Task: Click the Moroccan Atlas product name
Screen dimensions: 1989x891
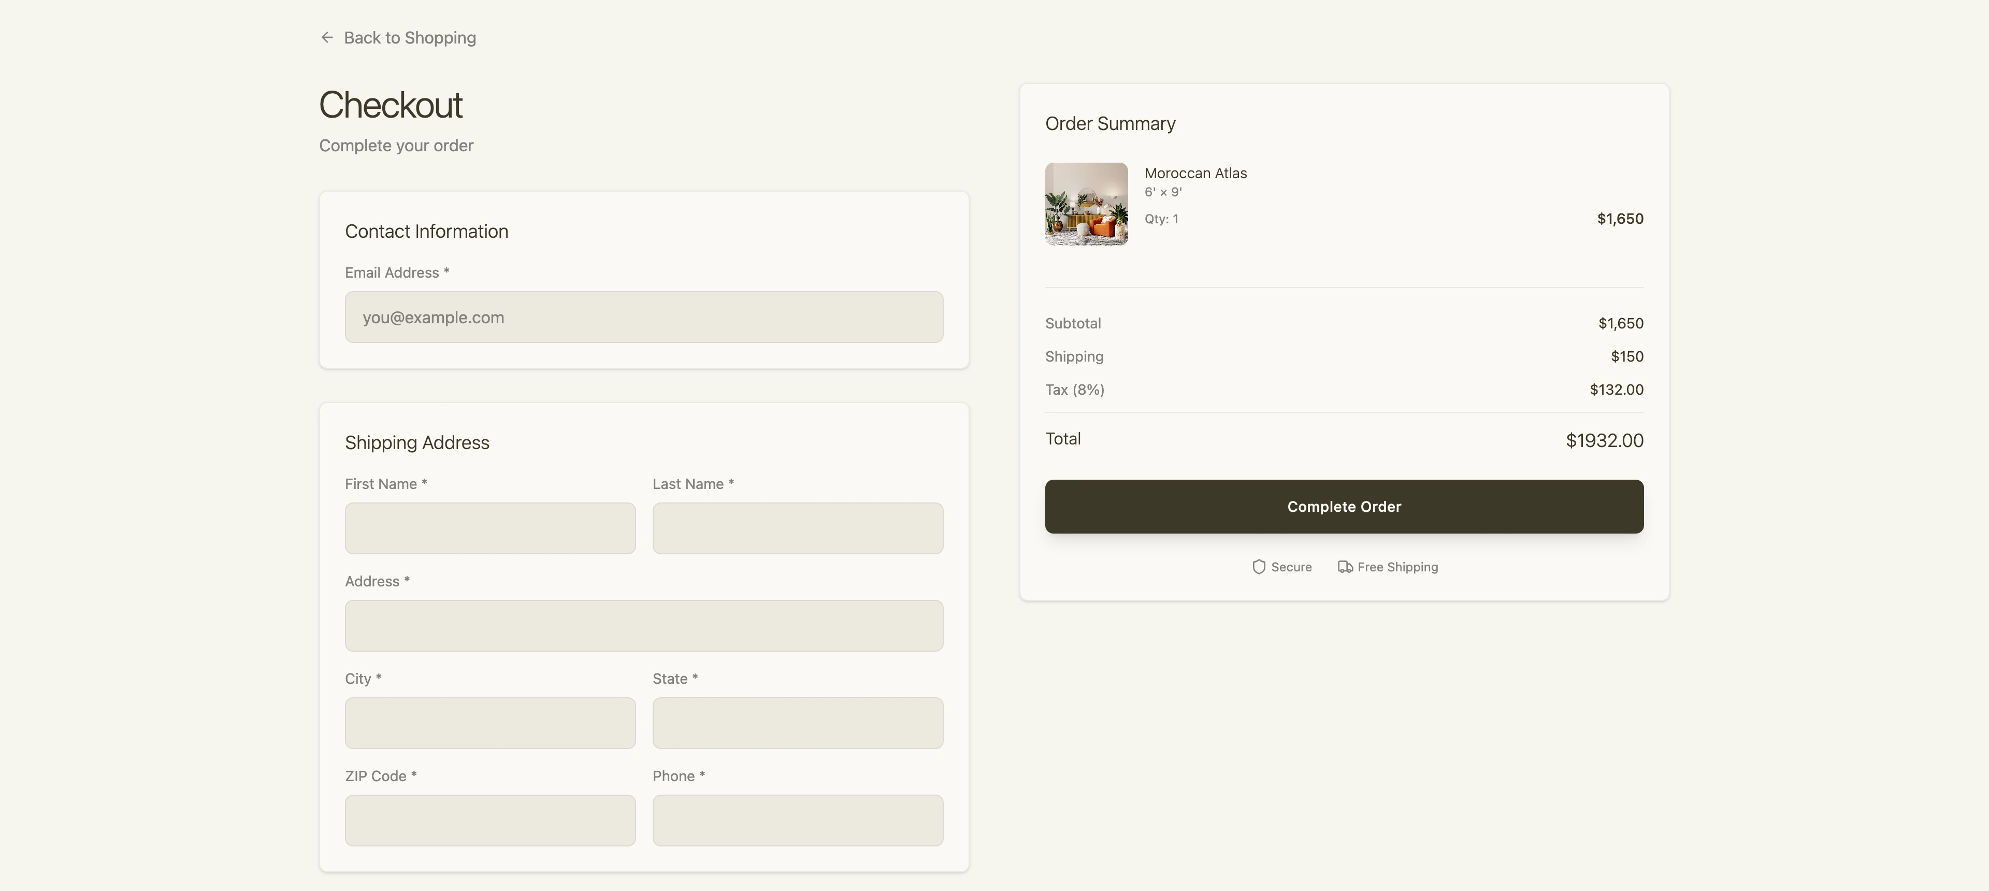Action: [1194, 173]
